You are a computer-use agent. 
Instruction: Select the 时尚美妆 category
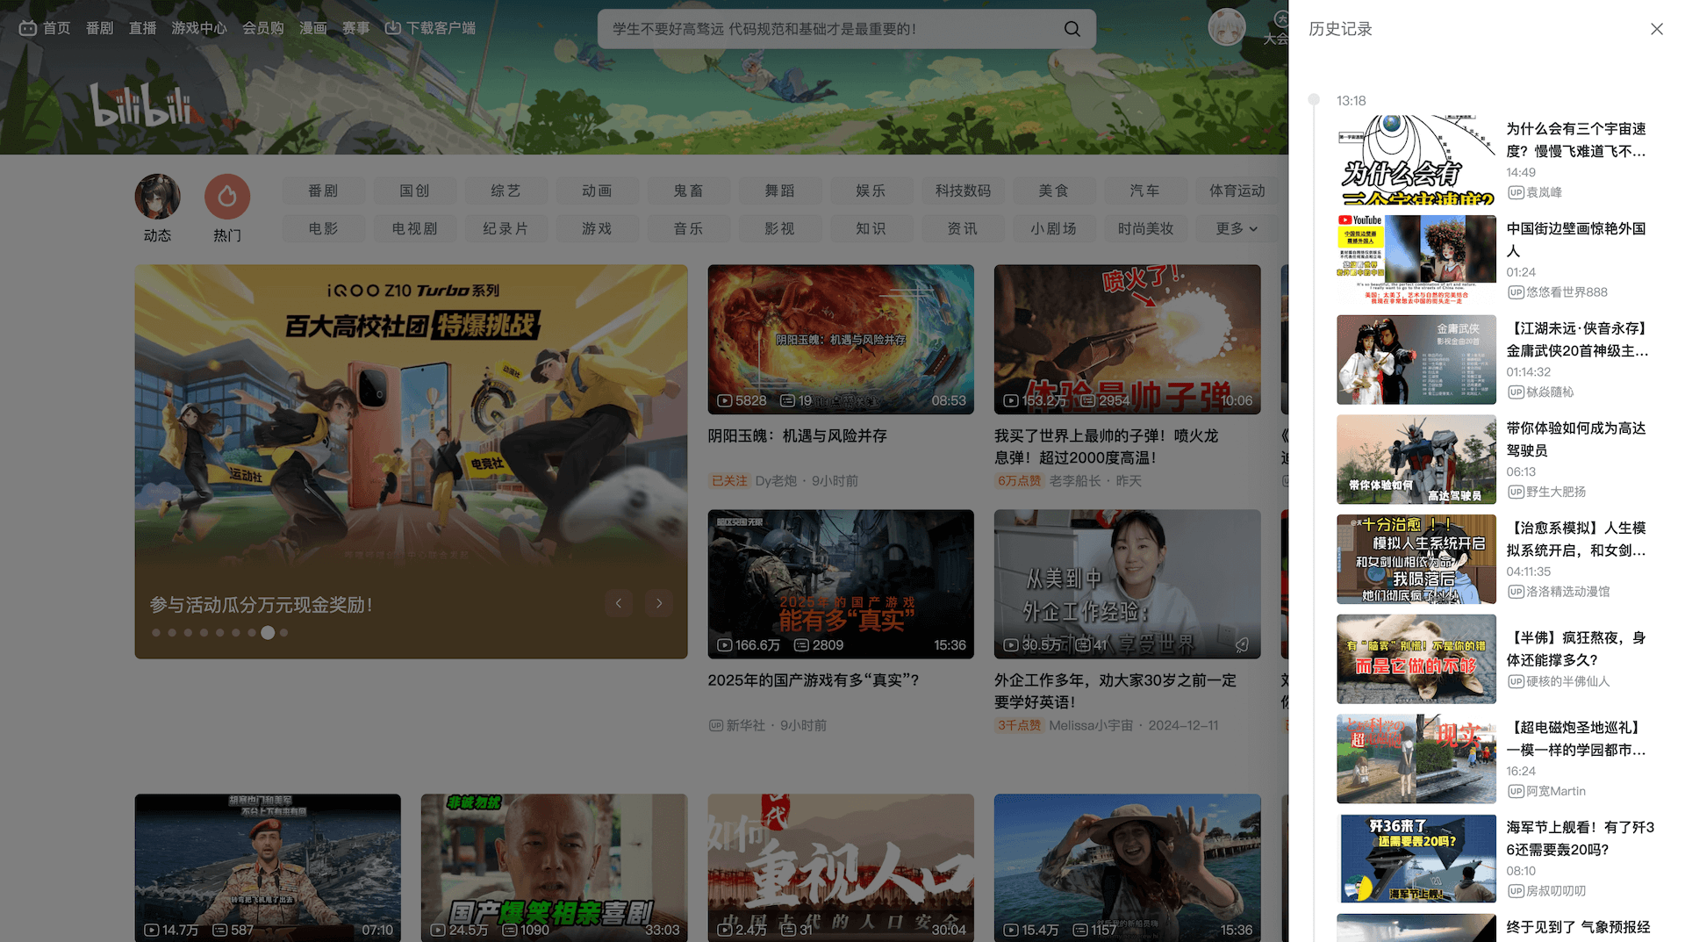point(1145,228)
